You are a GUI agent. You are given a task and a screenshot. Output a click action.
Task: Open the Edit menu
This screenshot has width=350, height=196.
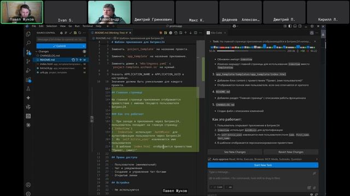pos(41,26)
